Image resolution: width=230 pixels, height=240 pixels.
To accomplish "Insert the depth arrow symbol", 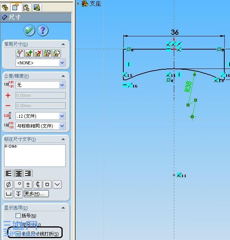I will [x=19, y=194].
